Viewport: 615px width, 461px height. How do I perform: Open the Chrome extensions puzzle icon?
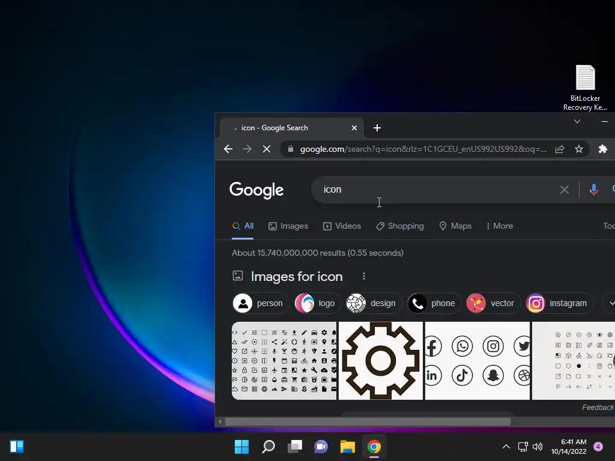603,149
